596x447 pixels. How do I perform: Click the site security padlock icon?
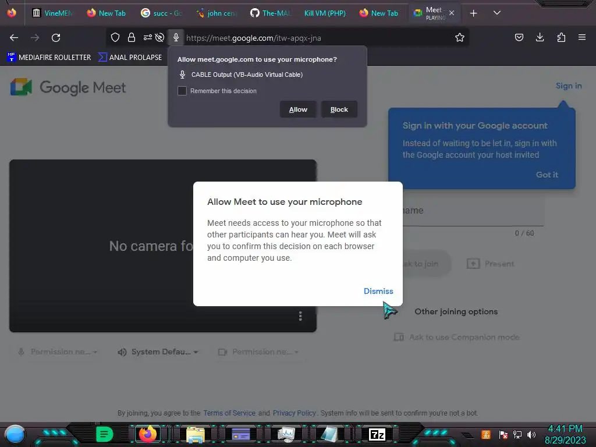132,37
